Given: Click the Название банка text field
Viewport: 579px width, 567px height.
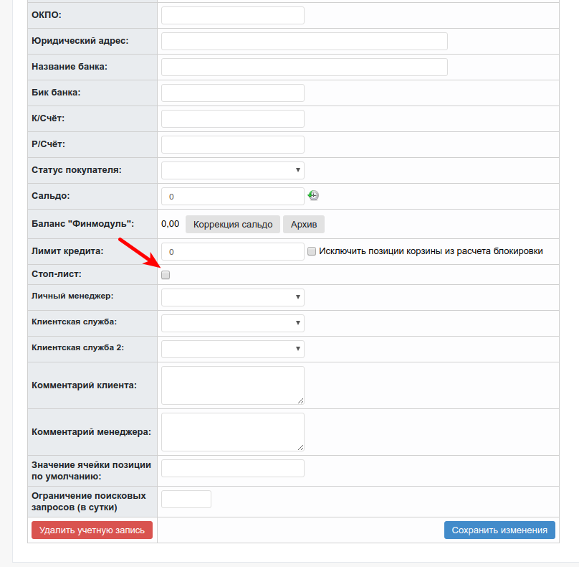Looking at the screenshot, I should point(304,67).
